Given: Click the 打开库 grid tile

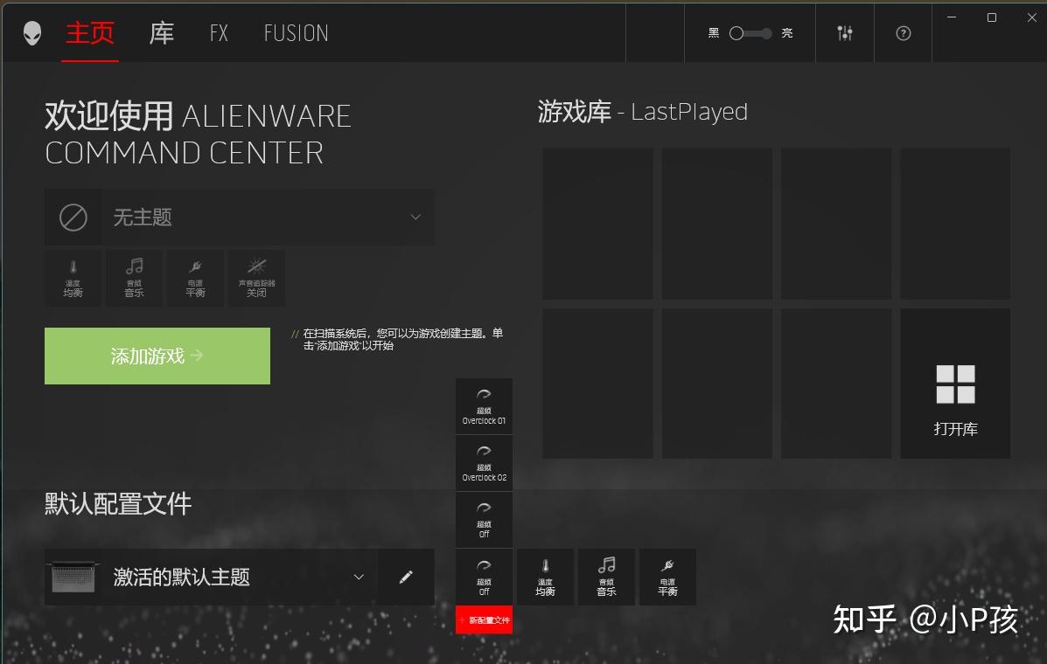Looking at the screenshot, I should click(x=955, y=384).
